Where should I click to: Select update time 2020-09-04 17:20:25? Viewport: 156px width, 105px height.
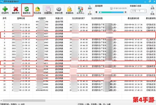coord(133,48)
